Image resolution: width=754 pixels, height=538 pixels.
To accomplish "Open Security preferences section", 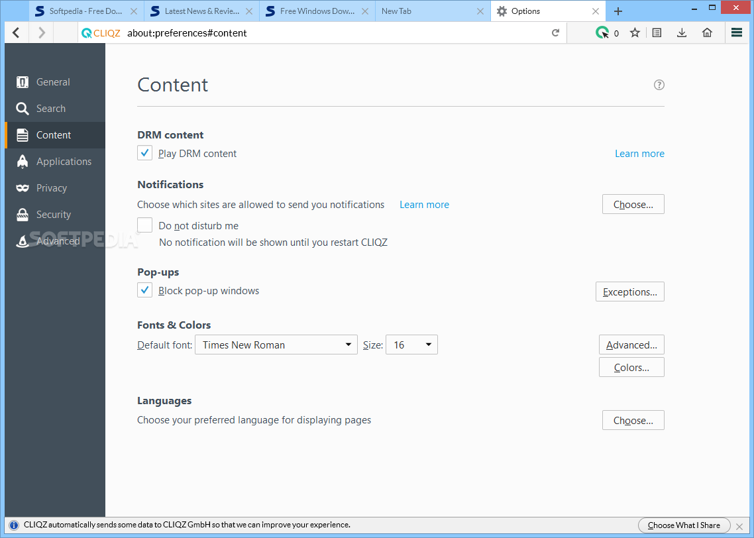I will click(x=55, y=215).
